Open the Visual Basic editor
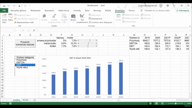Screen dimensions: 192x108 click(x=4, y=19)
